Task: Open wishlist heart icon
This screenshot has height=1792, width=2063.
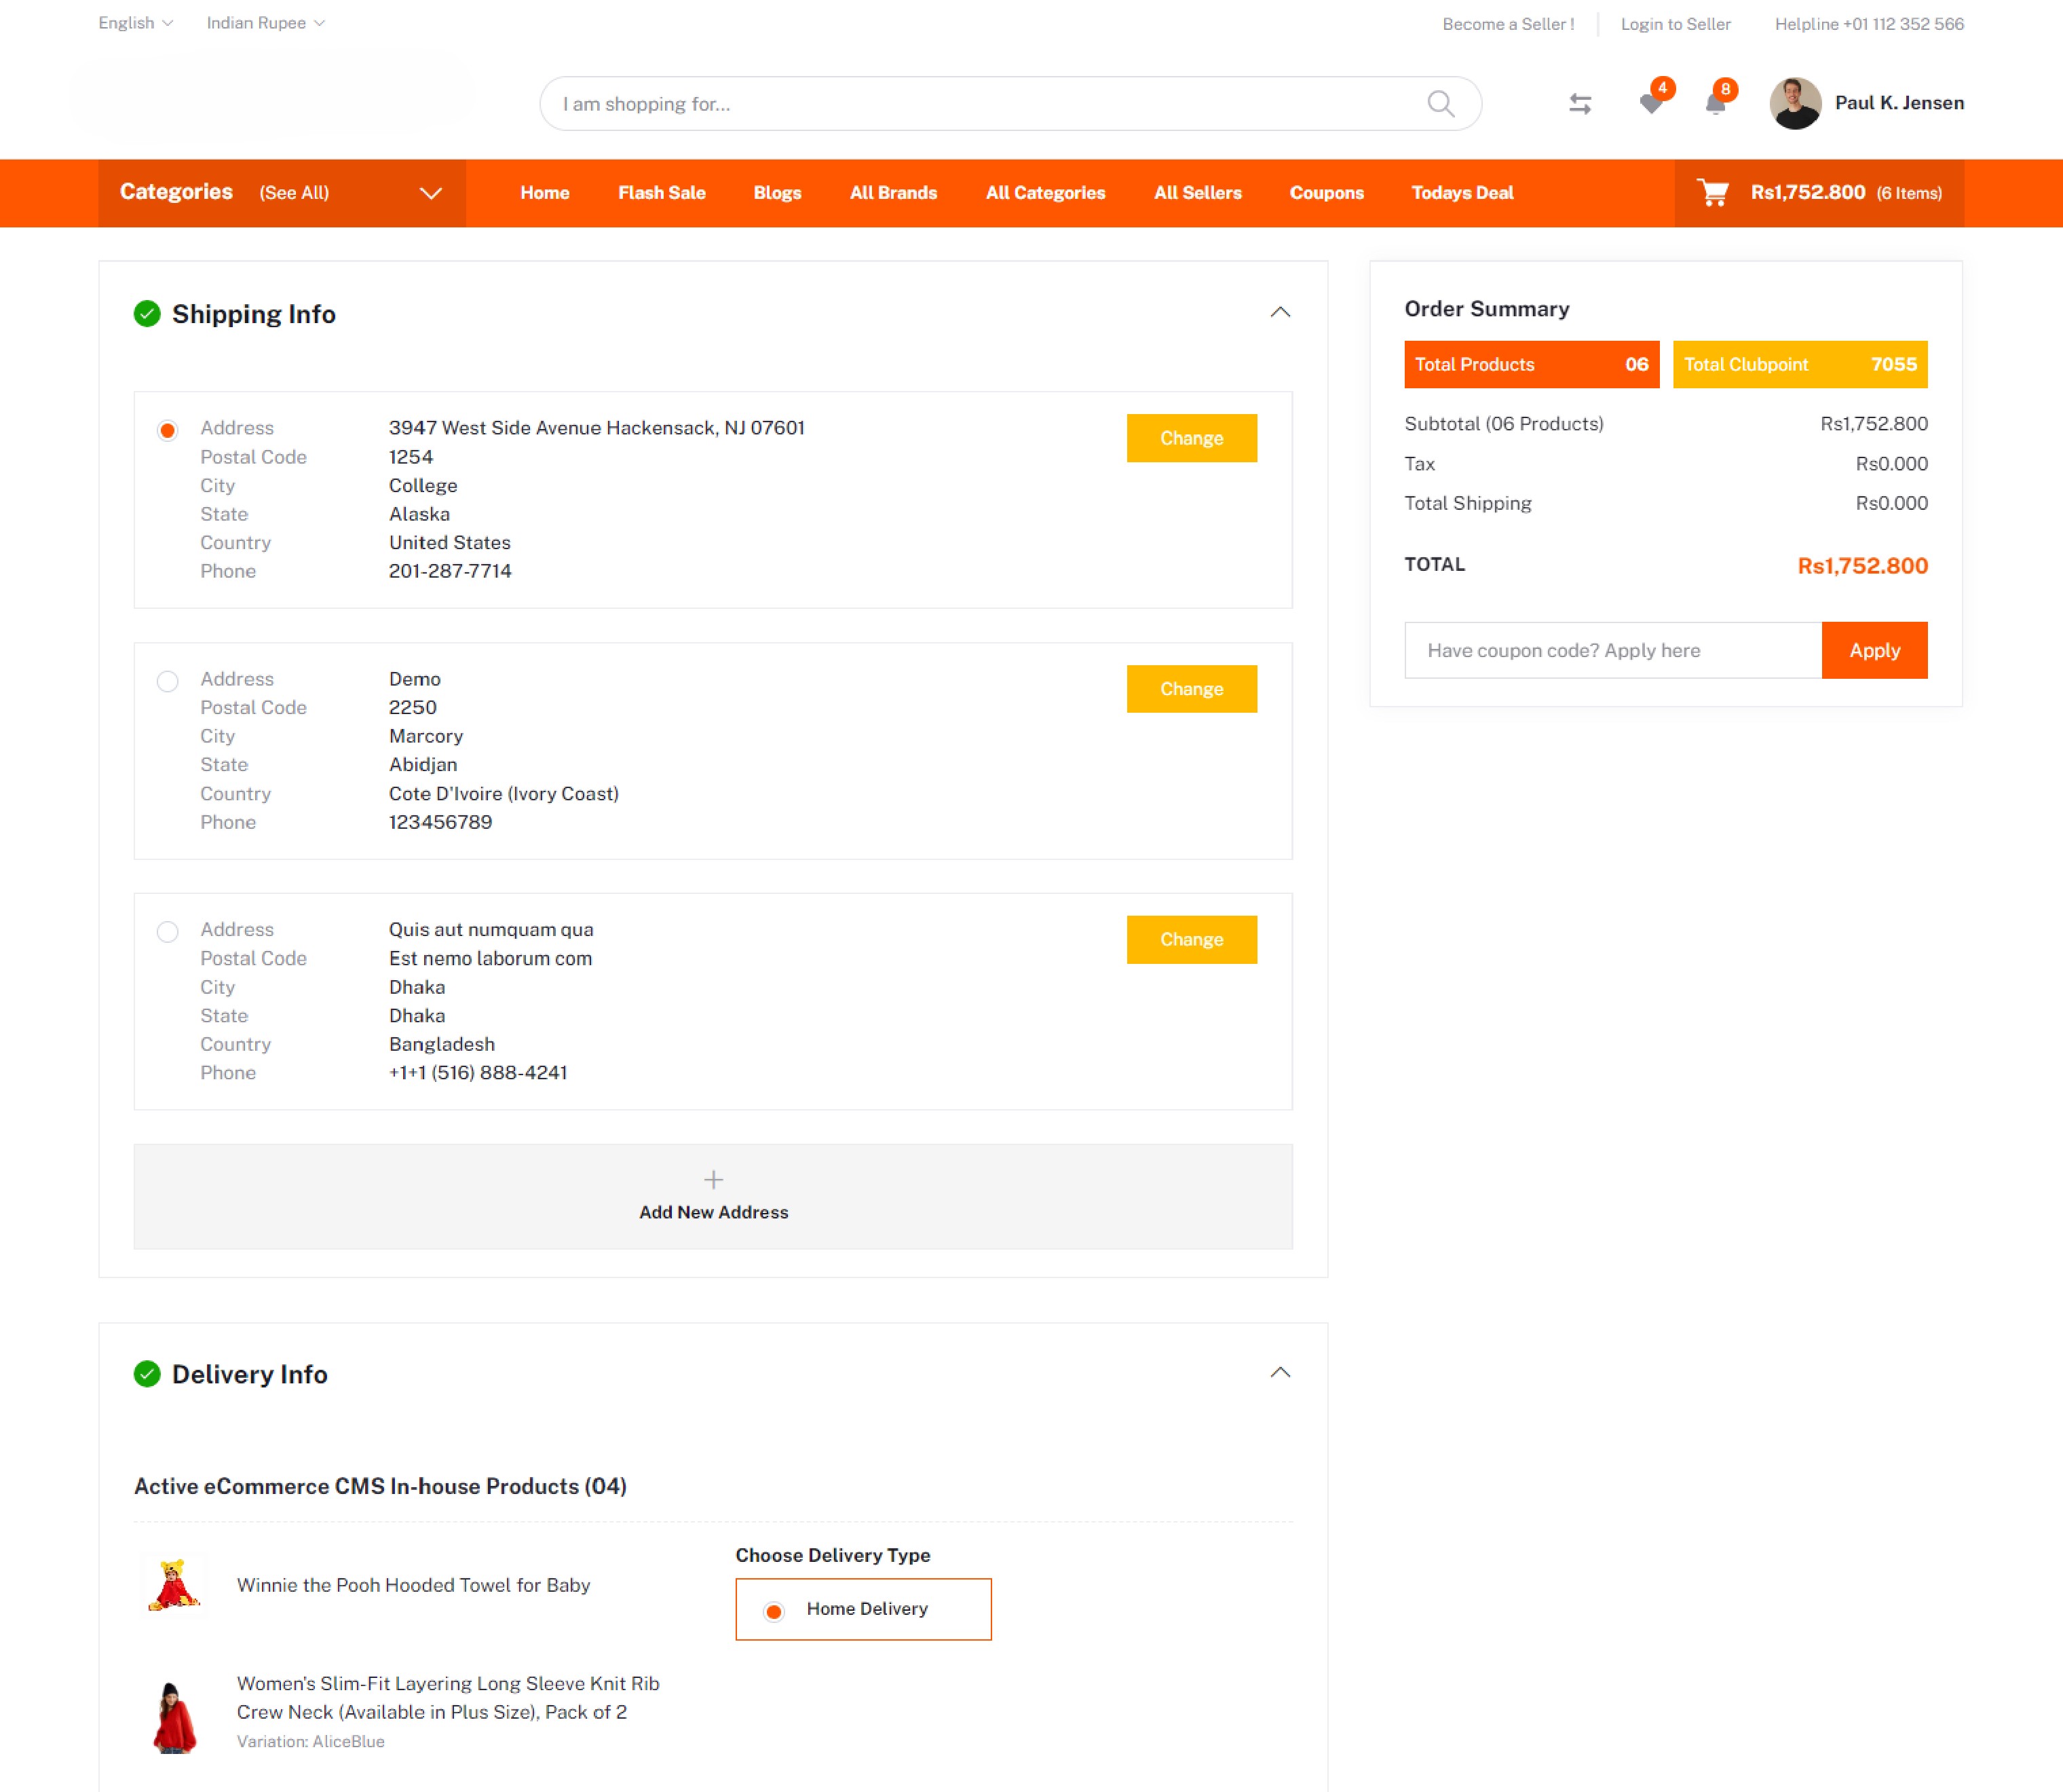Action: (1650, 103)
